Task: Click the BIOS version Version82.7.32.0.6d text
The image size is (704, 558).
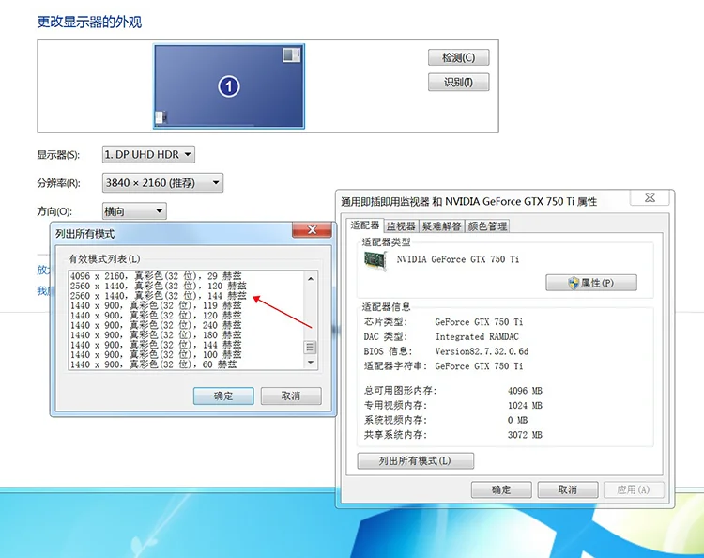Action: [482, 351]
